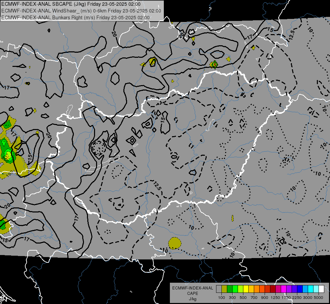Image resolution: width=330 pixels, height=304 pixels.
Task: Click the legend tick label 1750
Action: 286,298
